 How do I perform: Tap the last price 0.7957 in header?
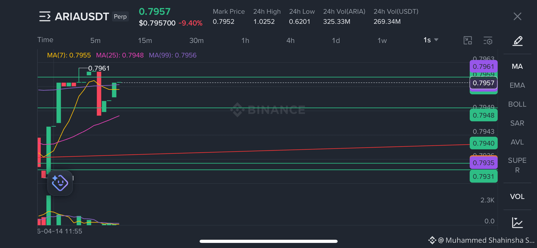click(x=155, y=11)
